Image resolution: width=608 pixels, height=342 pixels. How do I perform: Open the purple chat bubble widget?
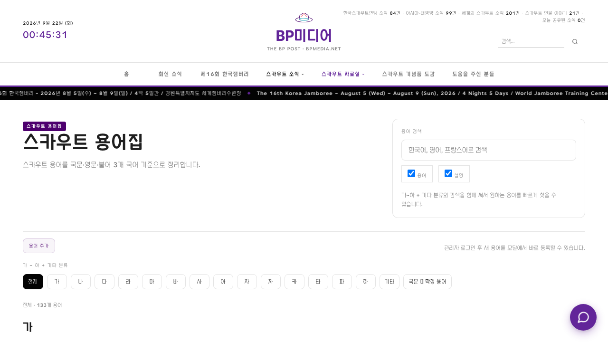pyautogui.click(x=583, y=317)
